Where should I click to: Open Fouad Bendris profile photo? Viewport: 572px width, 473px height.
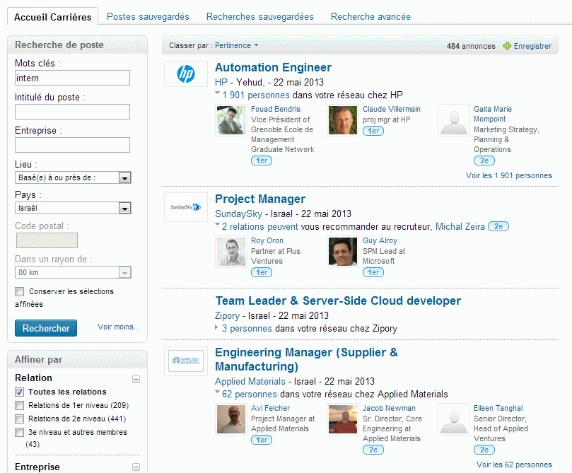point(230,120)
